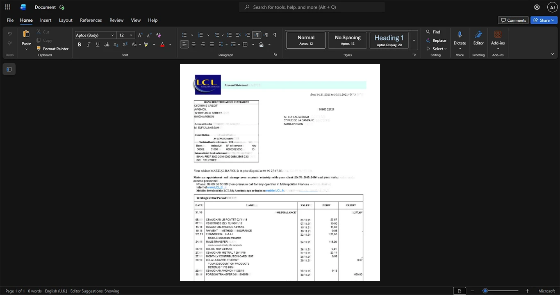Screen dimensions: 560x295
Task: Click the search box for tools and help
Action: point(312,7)
